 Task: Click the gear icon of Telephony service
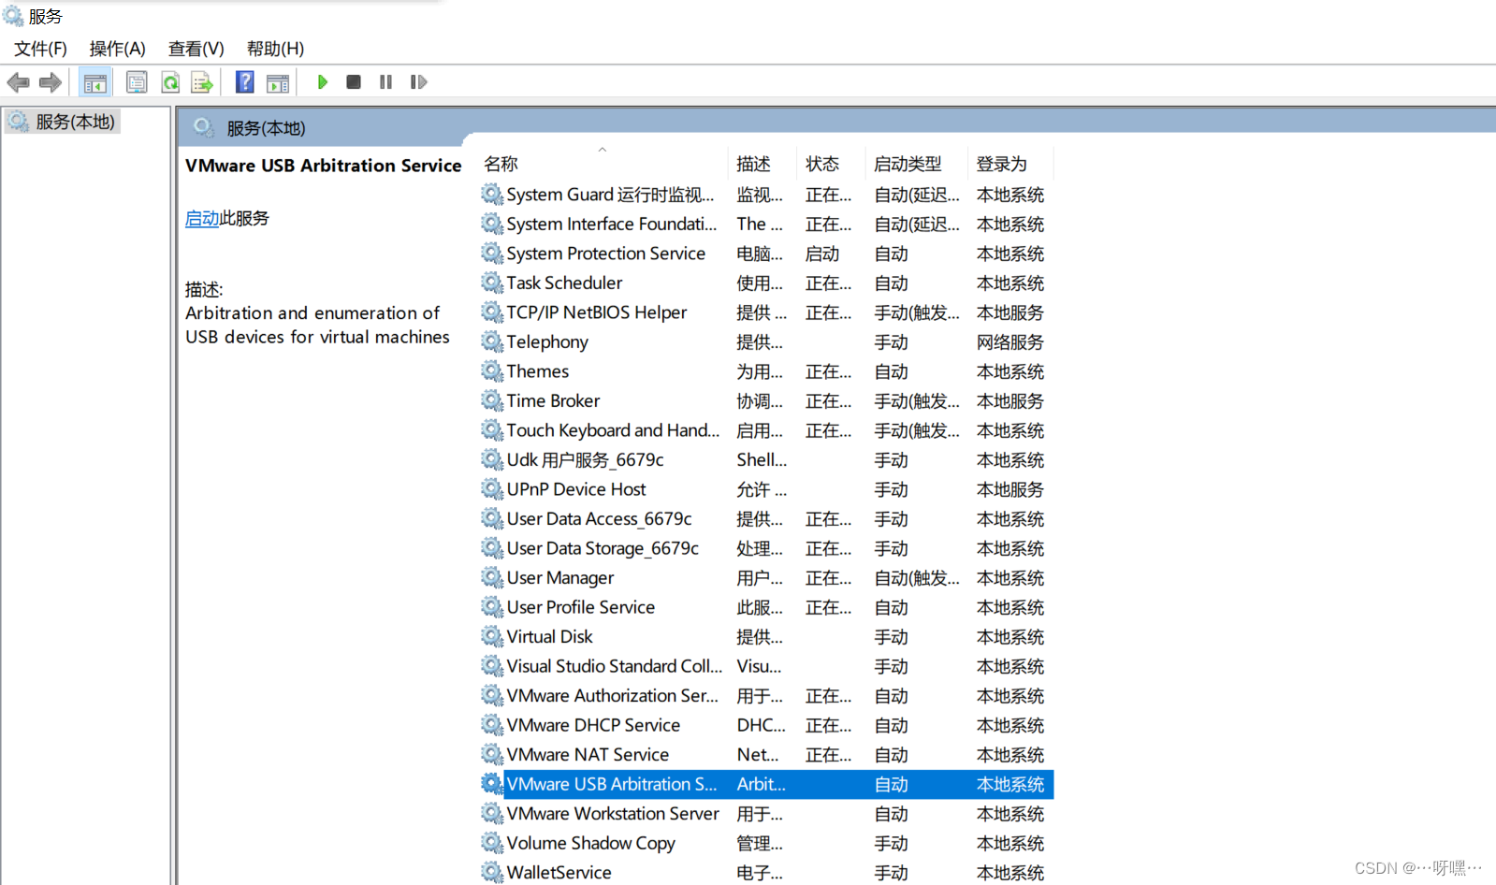coord(492,341)
